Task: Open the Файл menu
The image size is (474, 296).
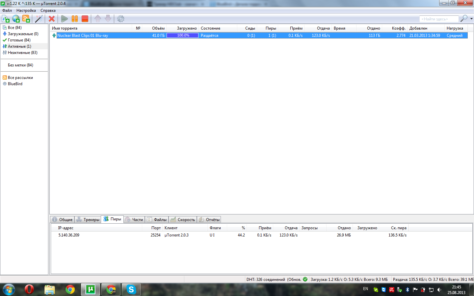Action: tap(7, 11)
